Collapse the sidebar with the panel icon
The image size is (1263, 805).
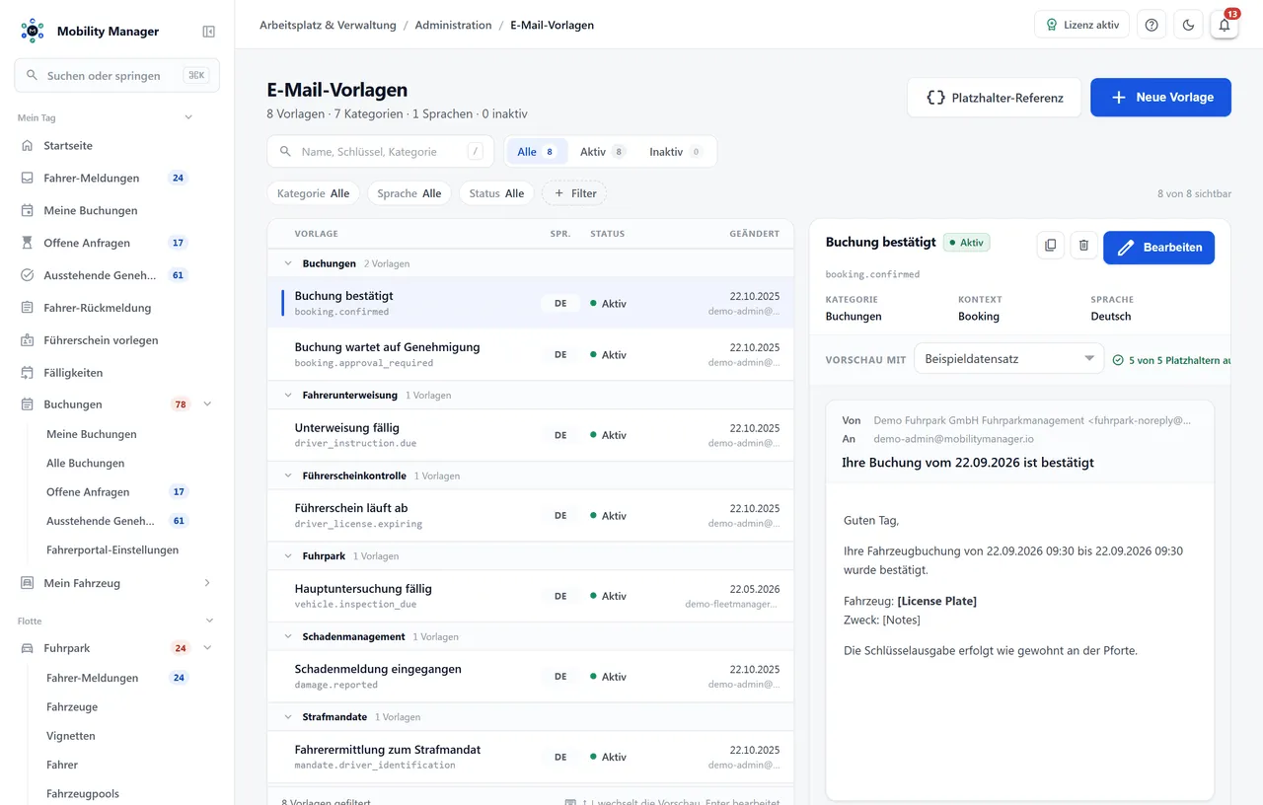pyautogui.click(x=208, y=32)
